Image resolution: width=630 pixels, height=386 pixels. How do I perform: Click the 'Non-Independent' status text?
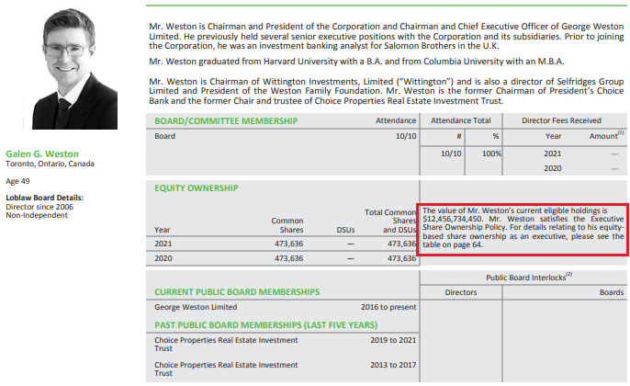(37, 215)
